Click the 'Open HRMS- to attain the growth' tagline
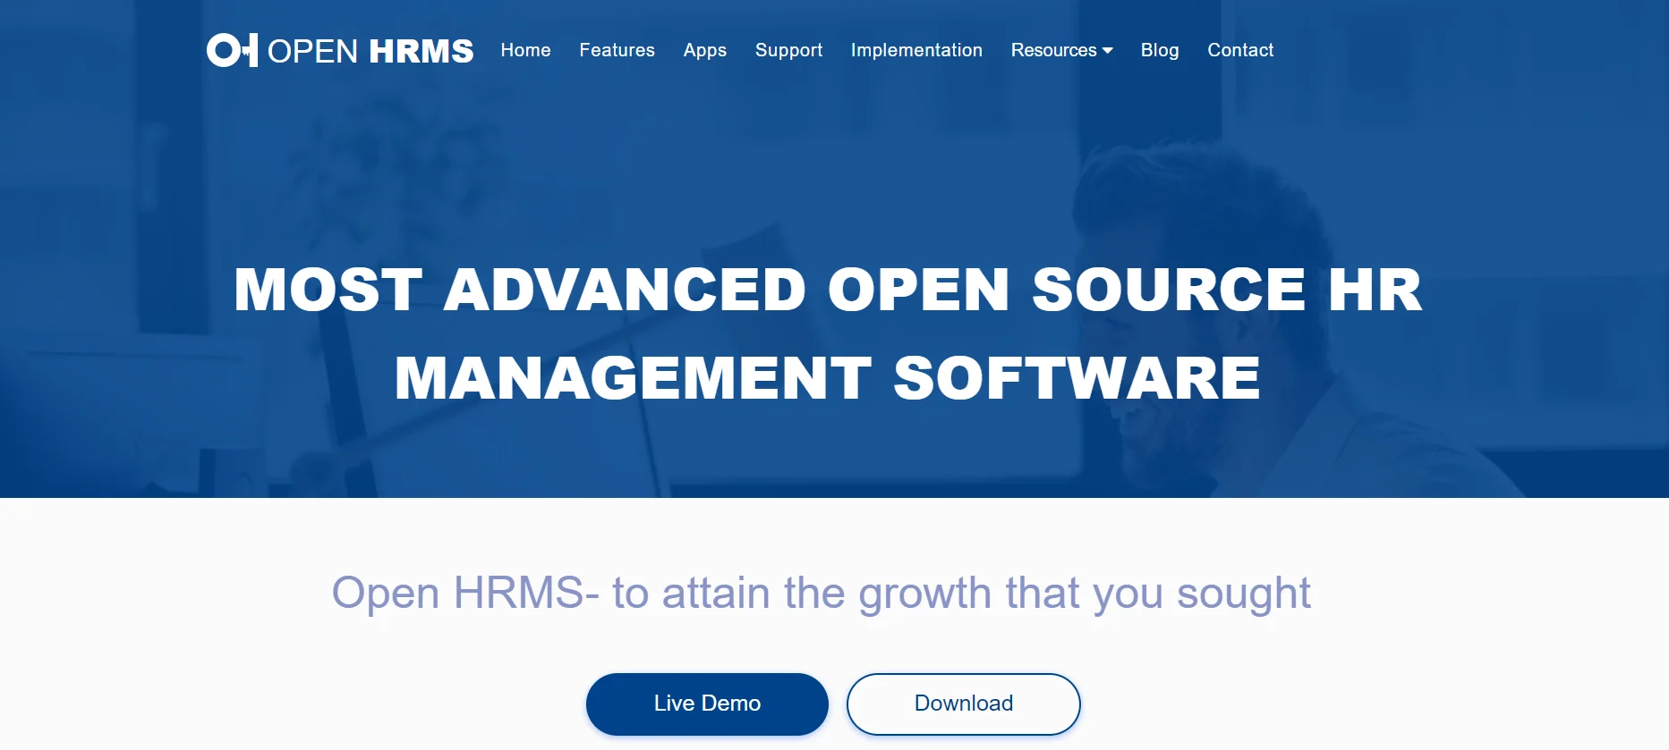This screenshot has height=750, width=1669. click(821, 594)
